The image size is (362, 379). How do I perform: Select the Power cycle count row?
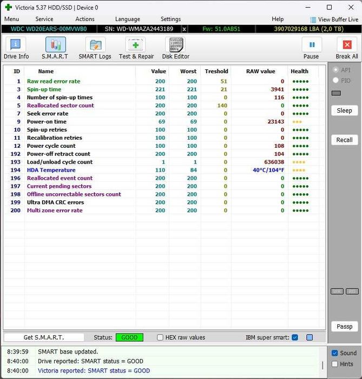(161, 146)
